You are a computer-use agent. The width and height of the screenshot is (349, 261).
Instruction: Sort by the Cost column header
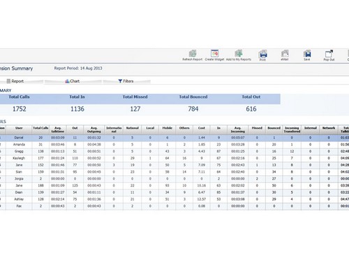202,129
